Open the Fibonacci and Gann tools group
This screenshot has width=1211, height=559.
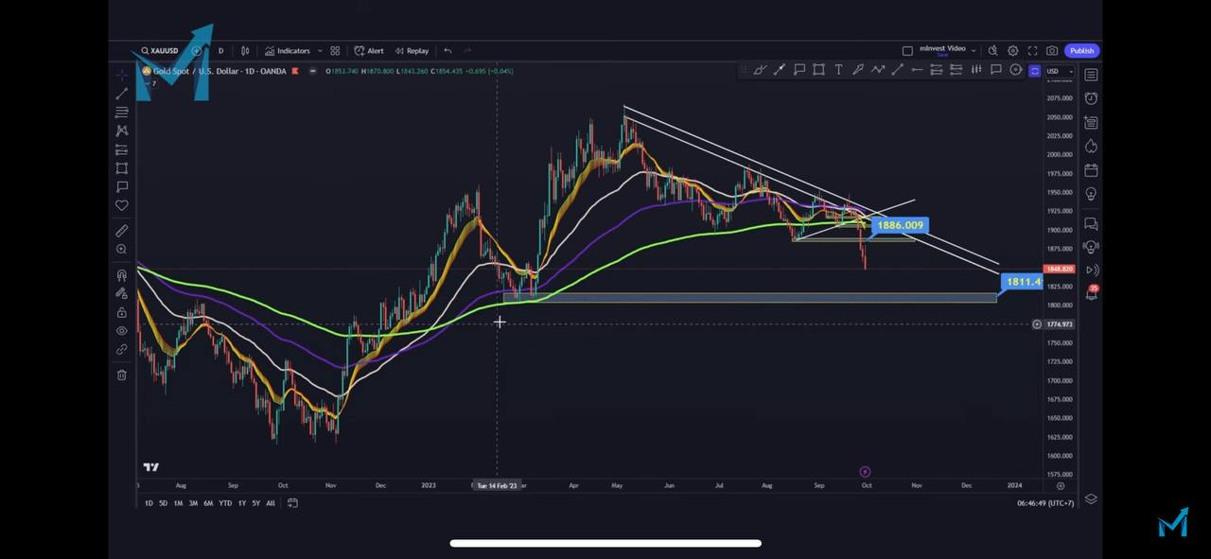tap(122, 113)
